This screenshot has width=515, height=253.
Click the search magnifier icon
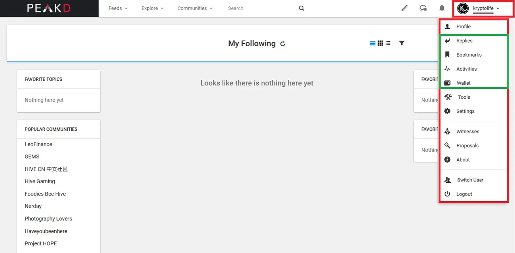302,8
